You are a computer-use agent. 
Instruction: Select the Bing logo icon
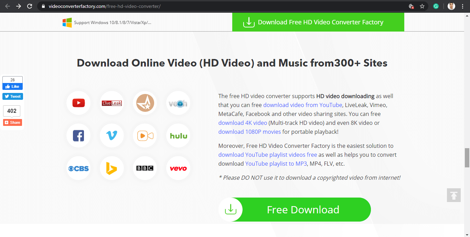[112, 168]
